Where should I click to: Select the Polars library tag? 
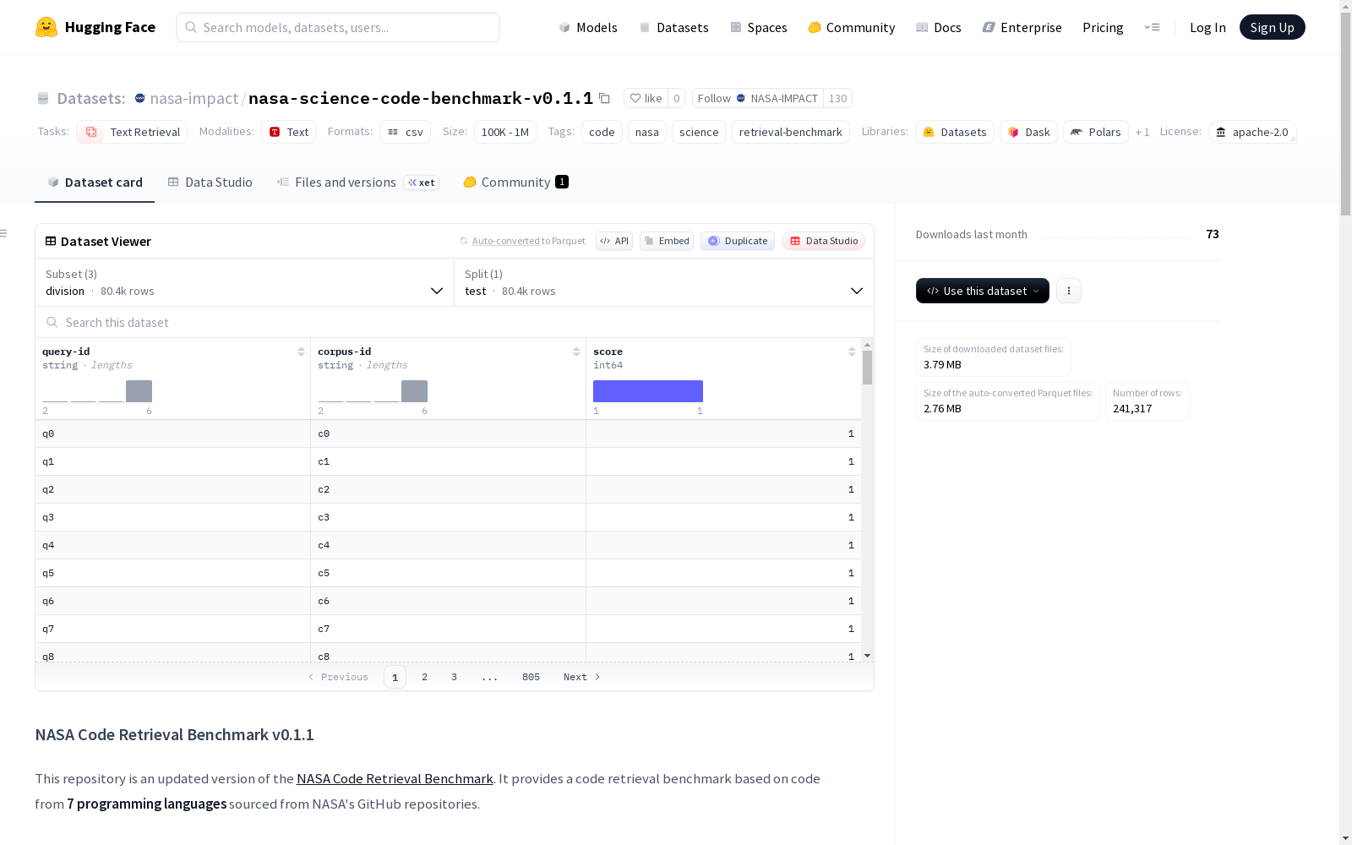1096,132
